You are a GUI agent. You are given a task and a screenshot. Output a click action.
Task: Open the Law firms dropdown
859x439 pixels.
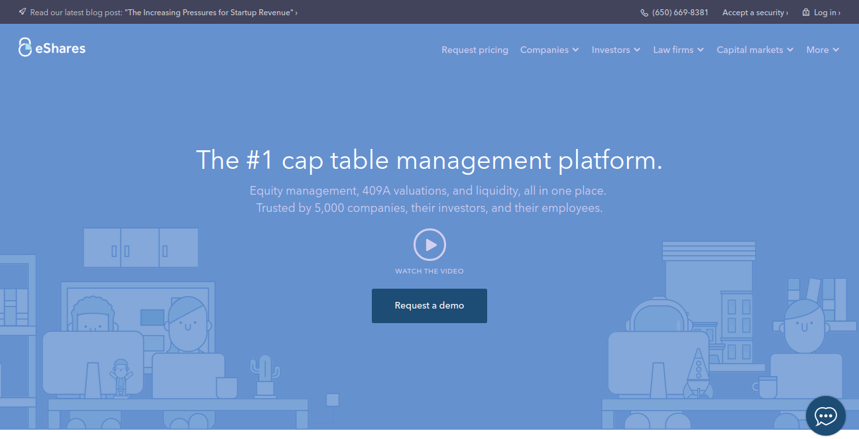point(678,50)
